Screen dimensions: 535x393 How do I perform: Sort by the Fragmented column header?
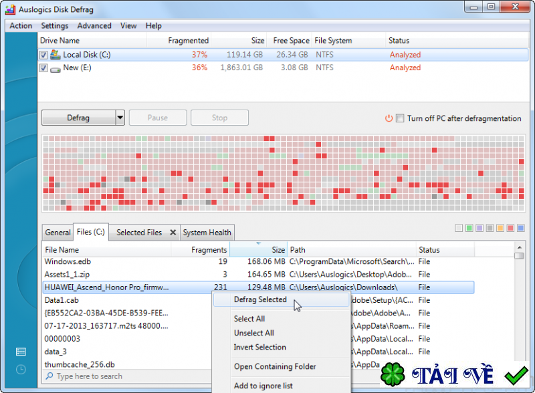click(179, 41)
